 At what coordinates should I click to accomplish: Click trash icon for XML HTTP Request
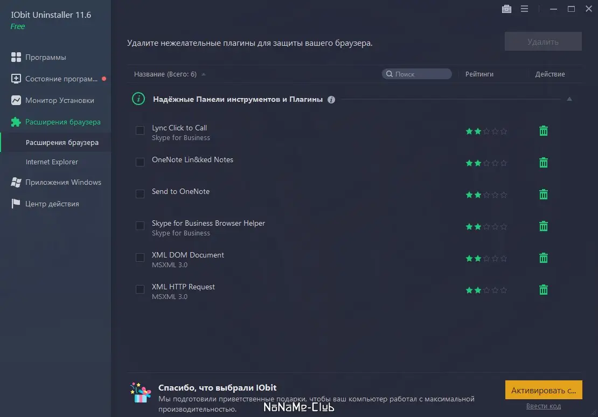[x=544, y=290]
